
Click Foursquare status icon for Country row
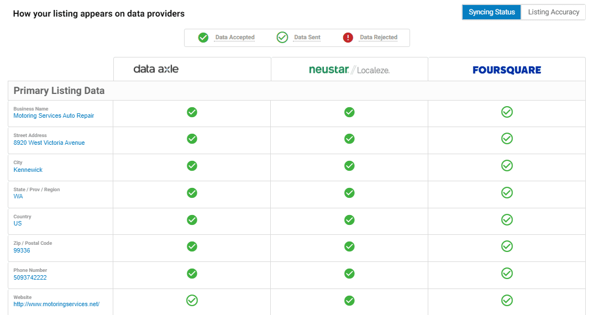[x=507, y=220]
